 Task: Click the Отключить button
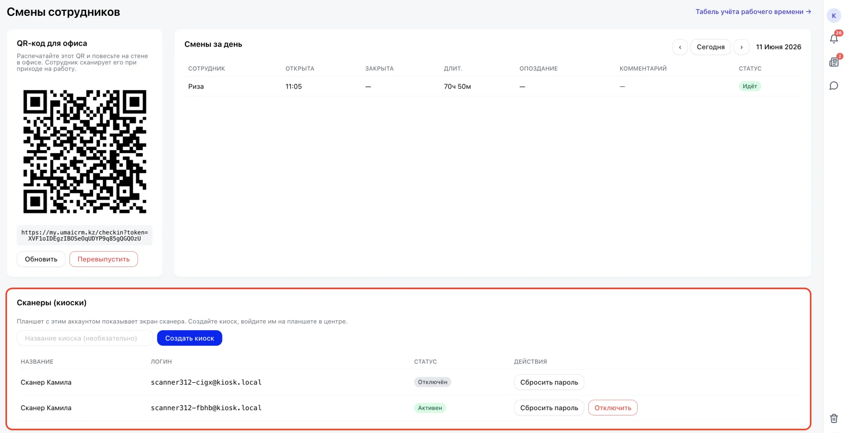pos(613,408)
